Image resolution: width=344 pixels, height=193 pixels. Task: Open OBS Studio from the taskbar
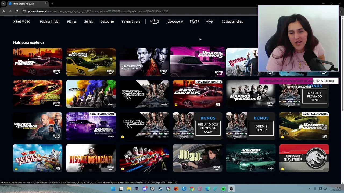pos(231,189)
